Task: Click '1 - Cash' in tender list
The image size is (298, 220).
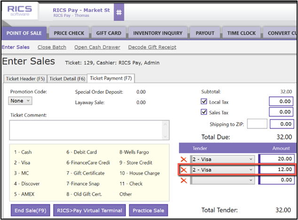Action: coord(23,152)
